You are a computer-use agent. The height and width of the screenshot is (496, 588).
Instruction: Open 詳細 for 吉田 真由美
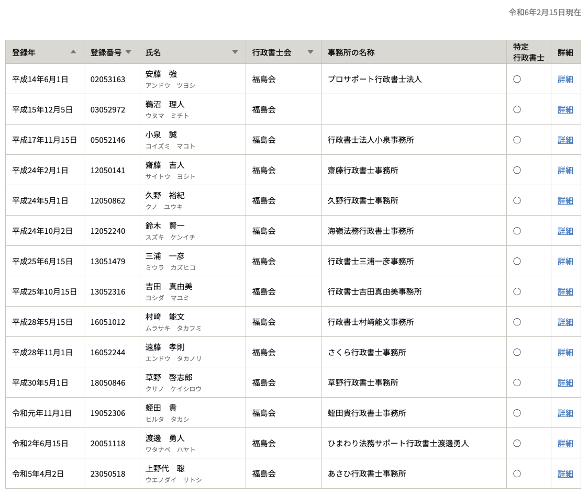[x=565, y=291]
